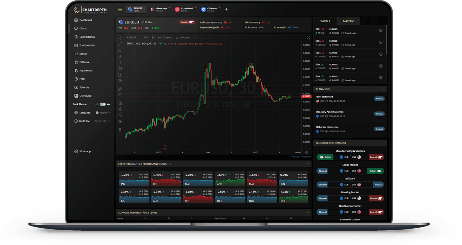The height and width of the screenshot is (245, 462).
Task: Open chart icon for BUY signal at 1.04360
Action: tap(381, 66)
